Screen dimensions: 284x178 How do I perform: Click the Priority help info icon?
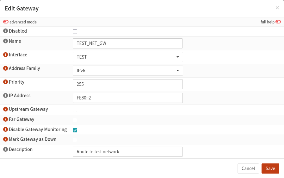[x=5, y=82]
